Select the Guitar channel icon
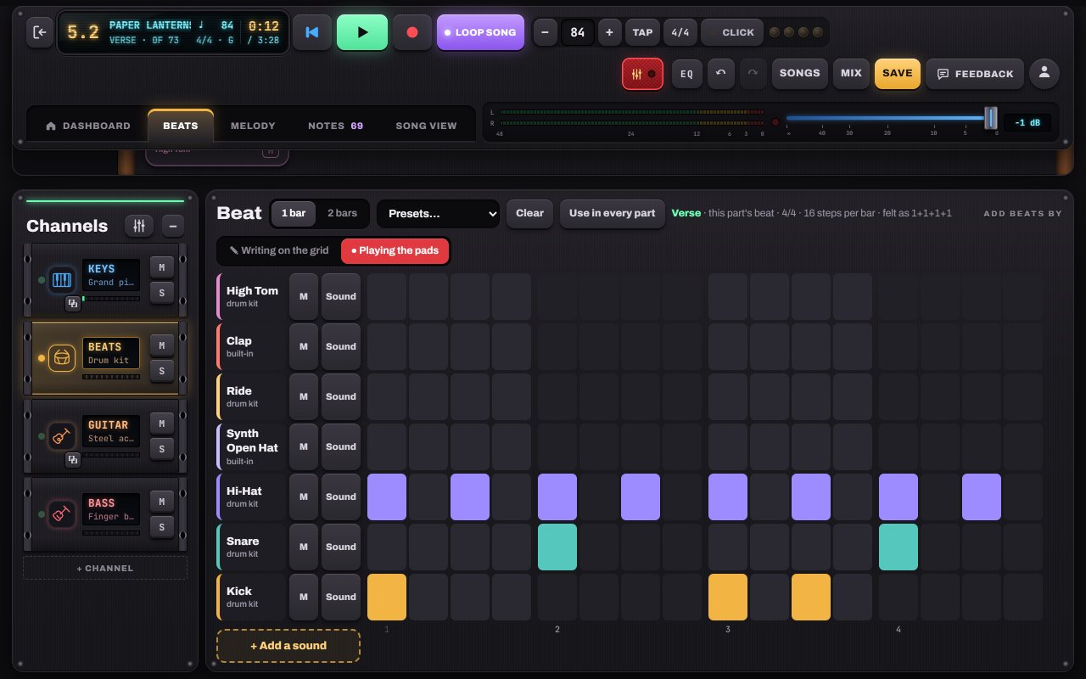Viewport: 1086px width, 679px height. [x=61, y=436]
